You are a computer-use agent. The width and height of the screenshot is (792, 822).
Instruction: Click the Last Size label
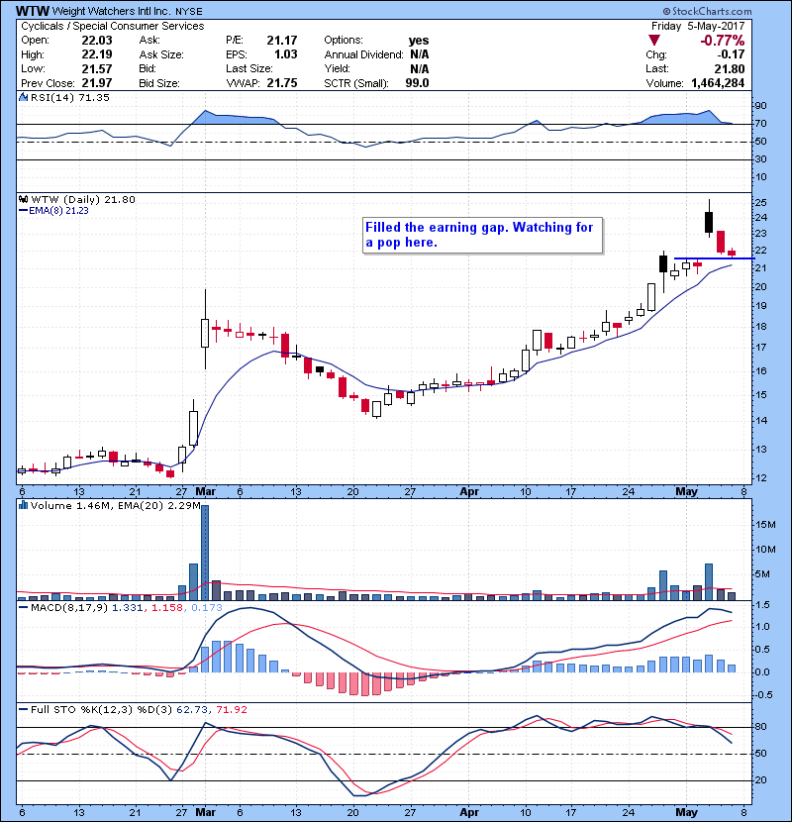[248, 68]
